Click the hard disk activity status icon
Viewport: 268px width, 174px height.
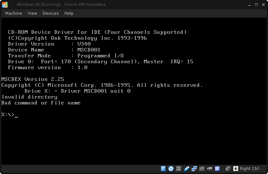pos(163,169)
